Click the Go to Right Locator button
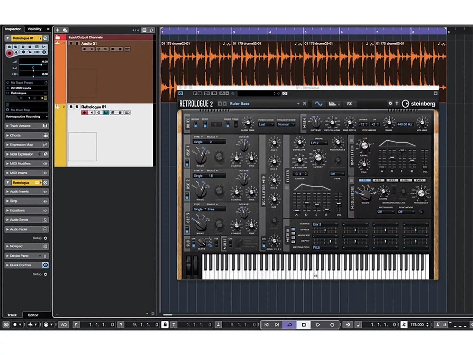This screenshot has height=355, width=473. 277,325
